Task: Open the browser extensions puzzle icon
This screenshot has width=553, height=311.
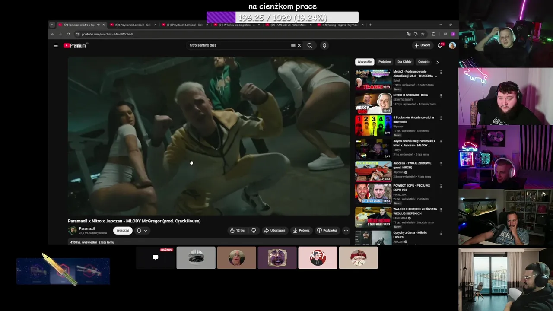Action: pos(434,34)
